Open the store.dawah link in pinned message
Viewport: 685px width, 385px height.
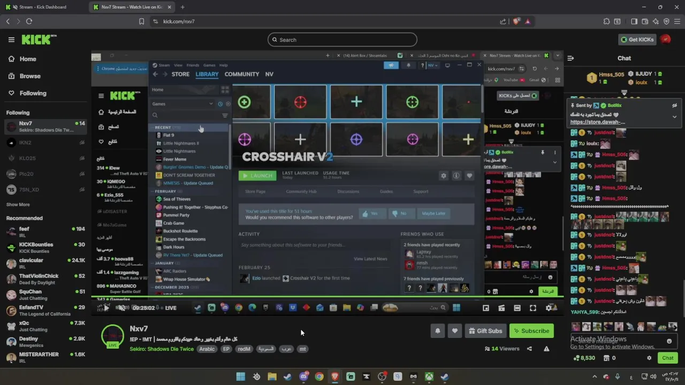click(x=598, y=122)
